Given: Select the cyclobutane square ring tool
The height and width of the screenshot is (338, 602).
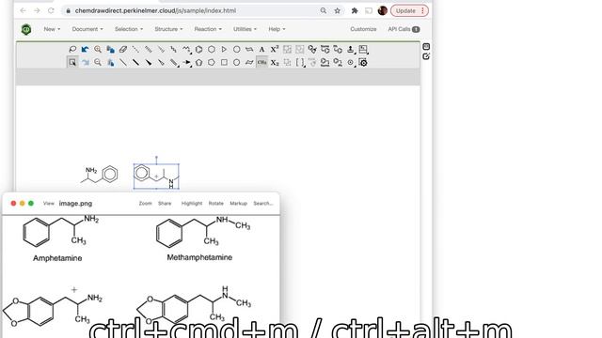Looking at the screenshot, I should click(224, 62).
